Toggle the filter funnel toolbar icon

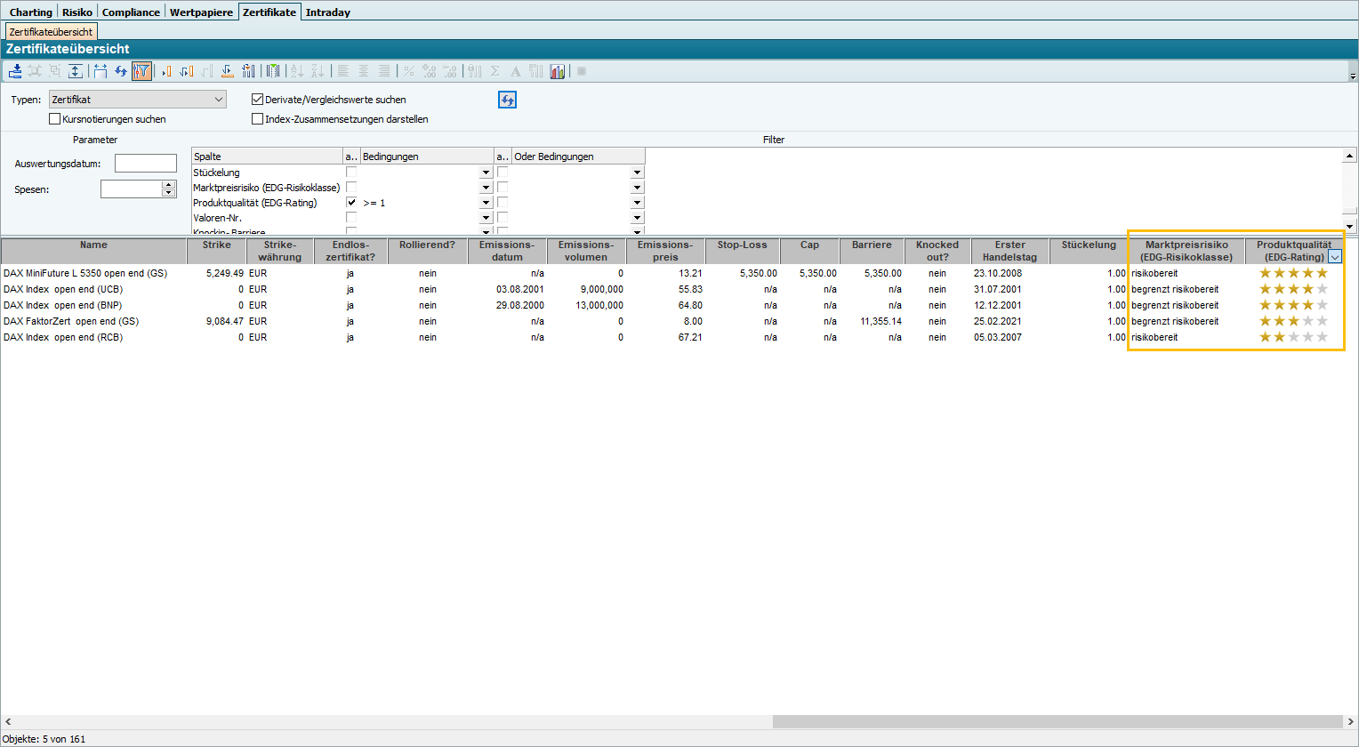141,71
